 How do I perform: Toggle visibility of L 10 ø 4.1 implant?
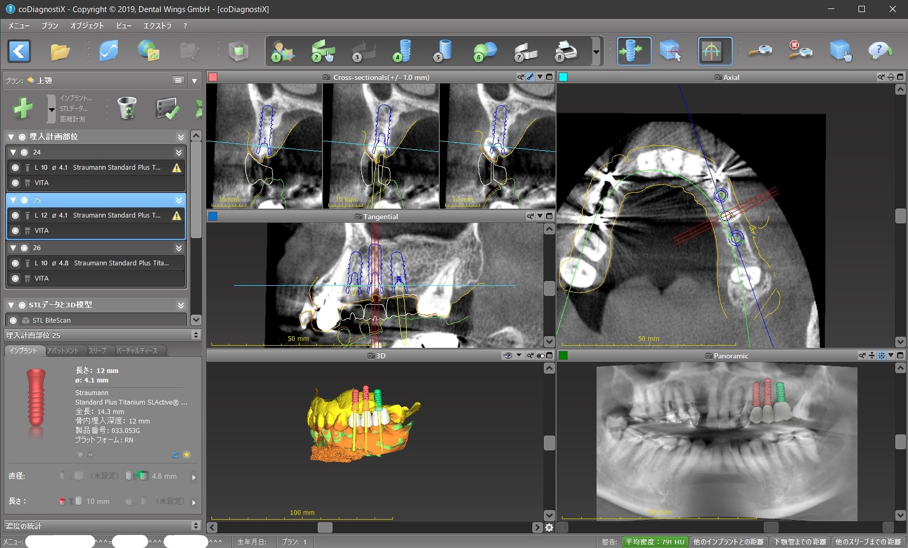pos(15,168)
